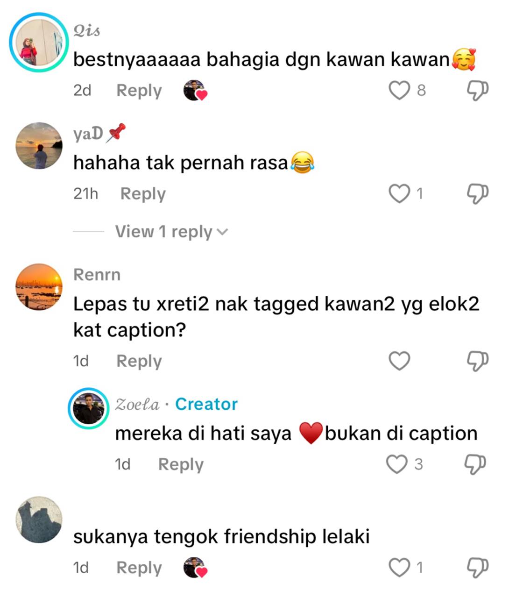
Task: Like Renrn's comment about the caption
Action: pos(399,361)
